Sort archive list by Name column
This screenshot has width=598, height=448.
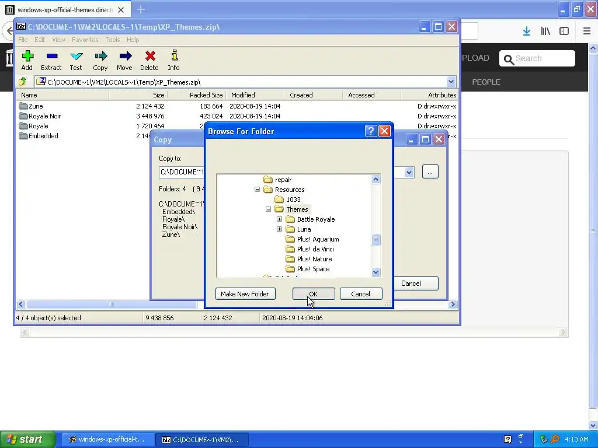62,95
